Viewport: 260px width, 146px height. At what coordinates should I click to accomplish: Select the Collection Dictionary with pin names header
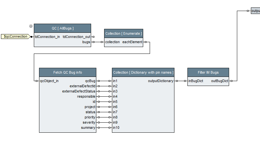(143, 72)
